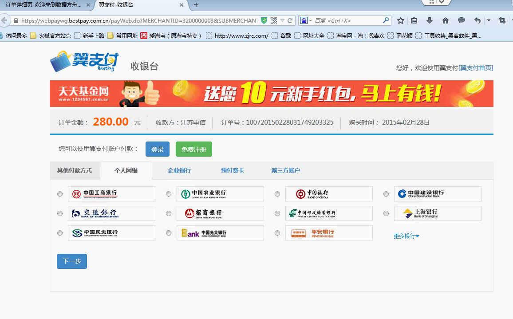Image resolution: width=513 pixels, height=319 pixels.
Task: Open 爱淘宝 bookmark
Action: [x=171, y=35]
